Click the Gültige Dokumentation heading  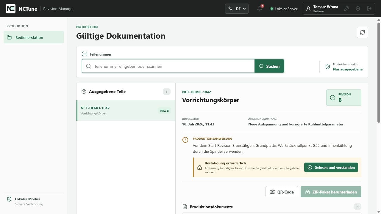[121, 36]
